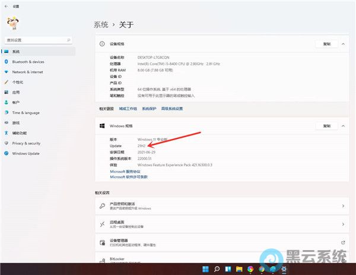Screen dimensions: 356x275
Task: Click the Privacy shield icon
Action: [7, 143]
